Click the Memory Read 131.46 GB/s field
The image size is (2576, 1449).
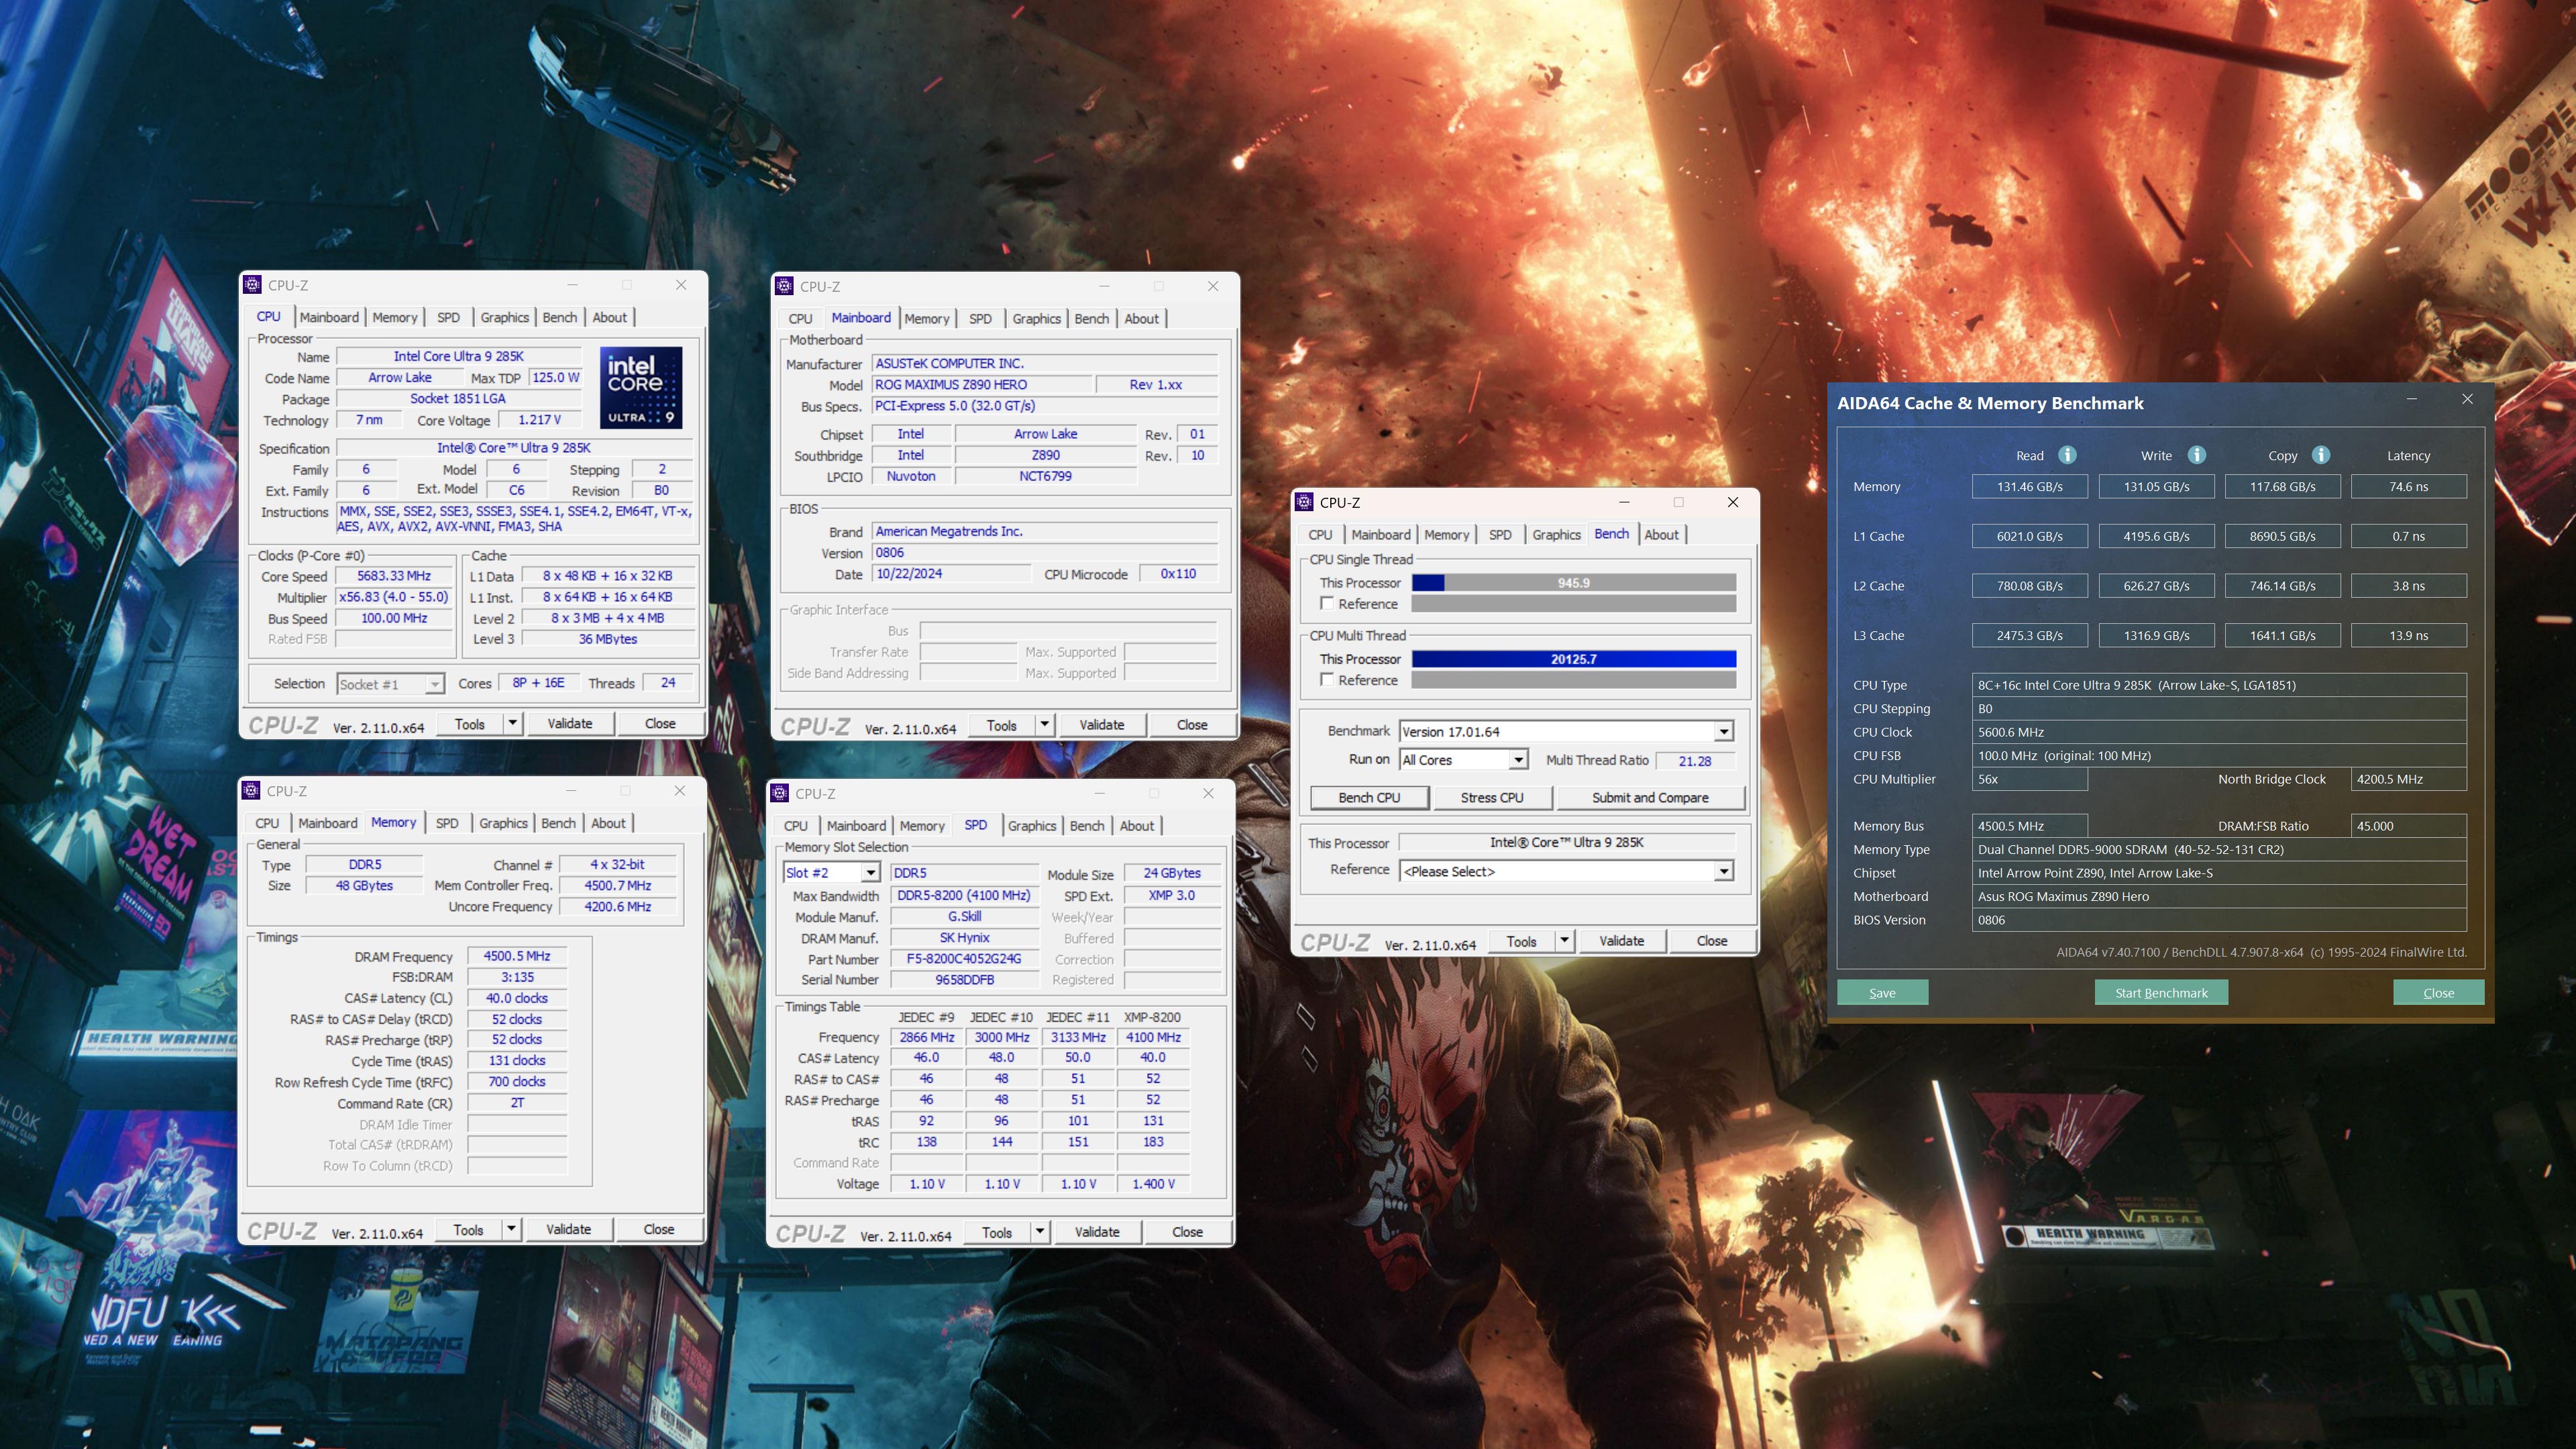2029,487
